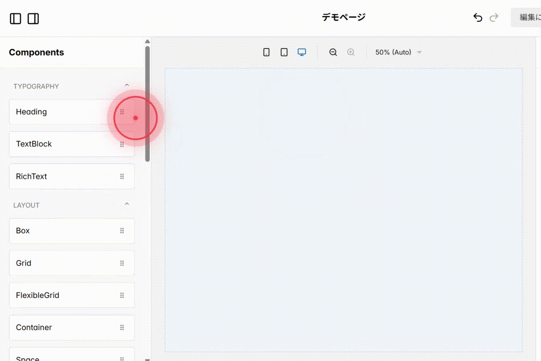Grab the Heading component drag handle

click(x=122, y=111)
